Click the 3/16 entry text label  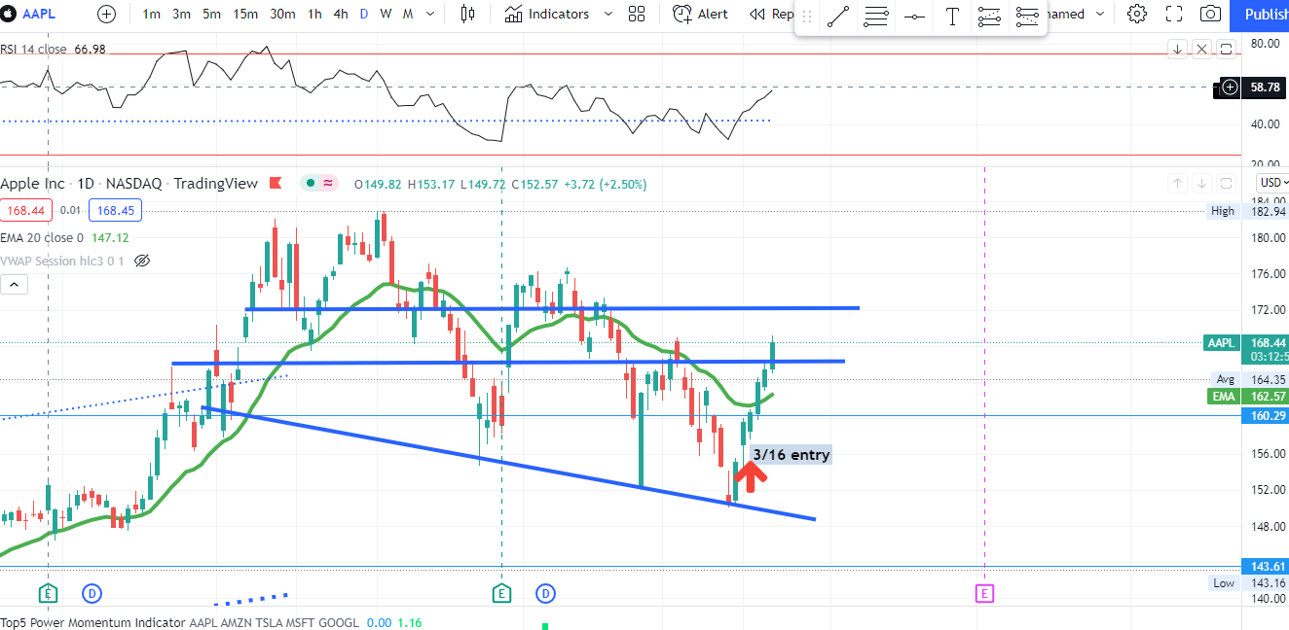pos(792,454)
